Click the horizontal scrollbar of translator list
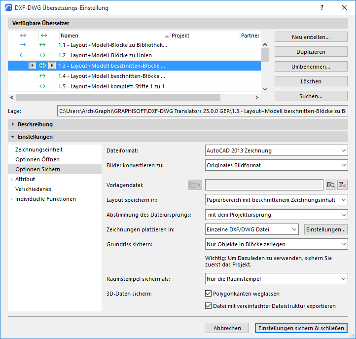356x339 pixels. tap(118, 98)
